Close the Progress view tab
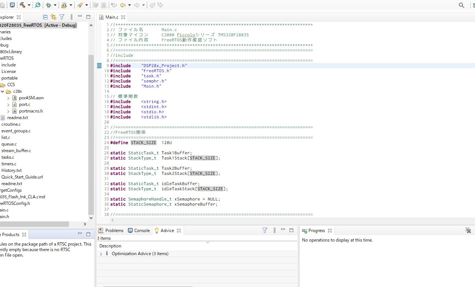The width and height of the screenshot is (475, 287). [x=329, y=231]
